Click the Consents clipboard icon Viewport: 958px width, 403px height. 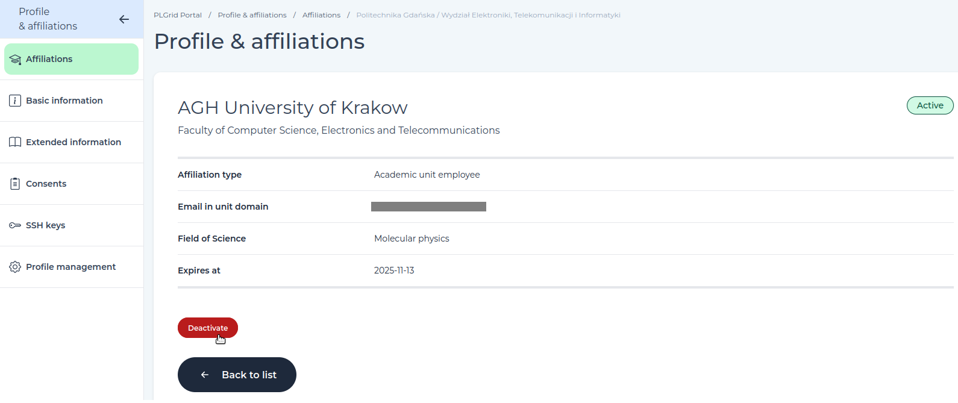[x=15, y=184]
